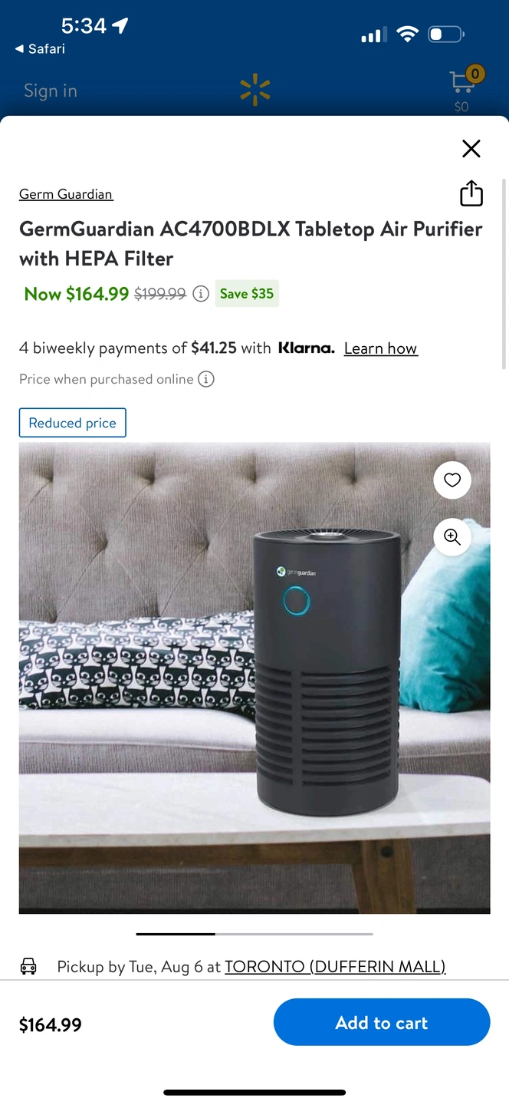Change pickup store TORONTO (DUFFERIN MALL)

(335, 966)
